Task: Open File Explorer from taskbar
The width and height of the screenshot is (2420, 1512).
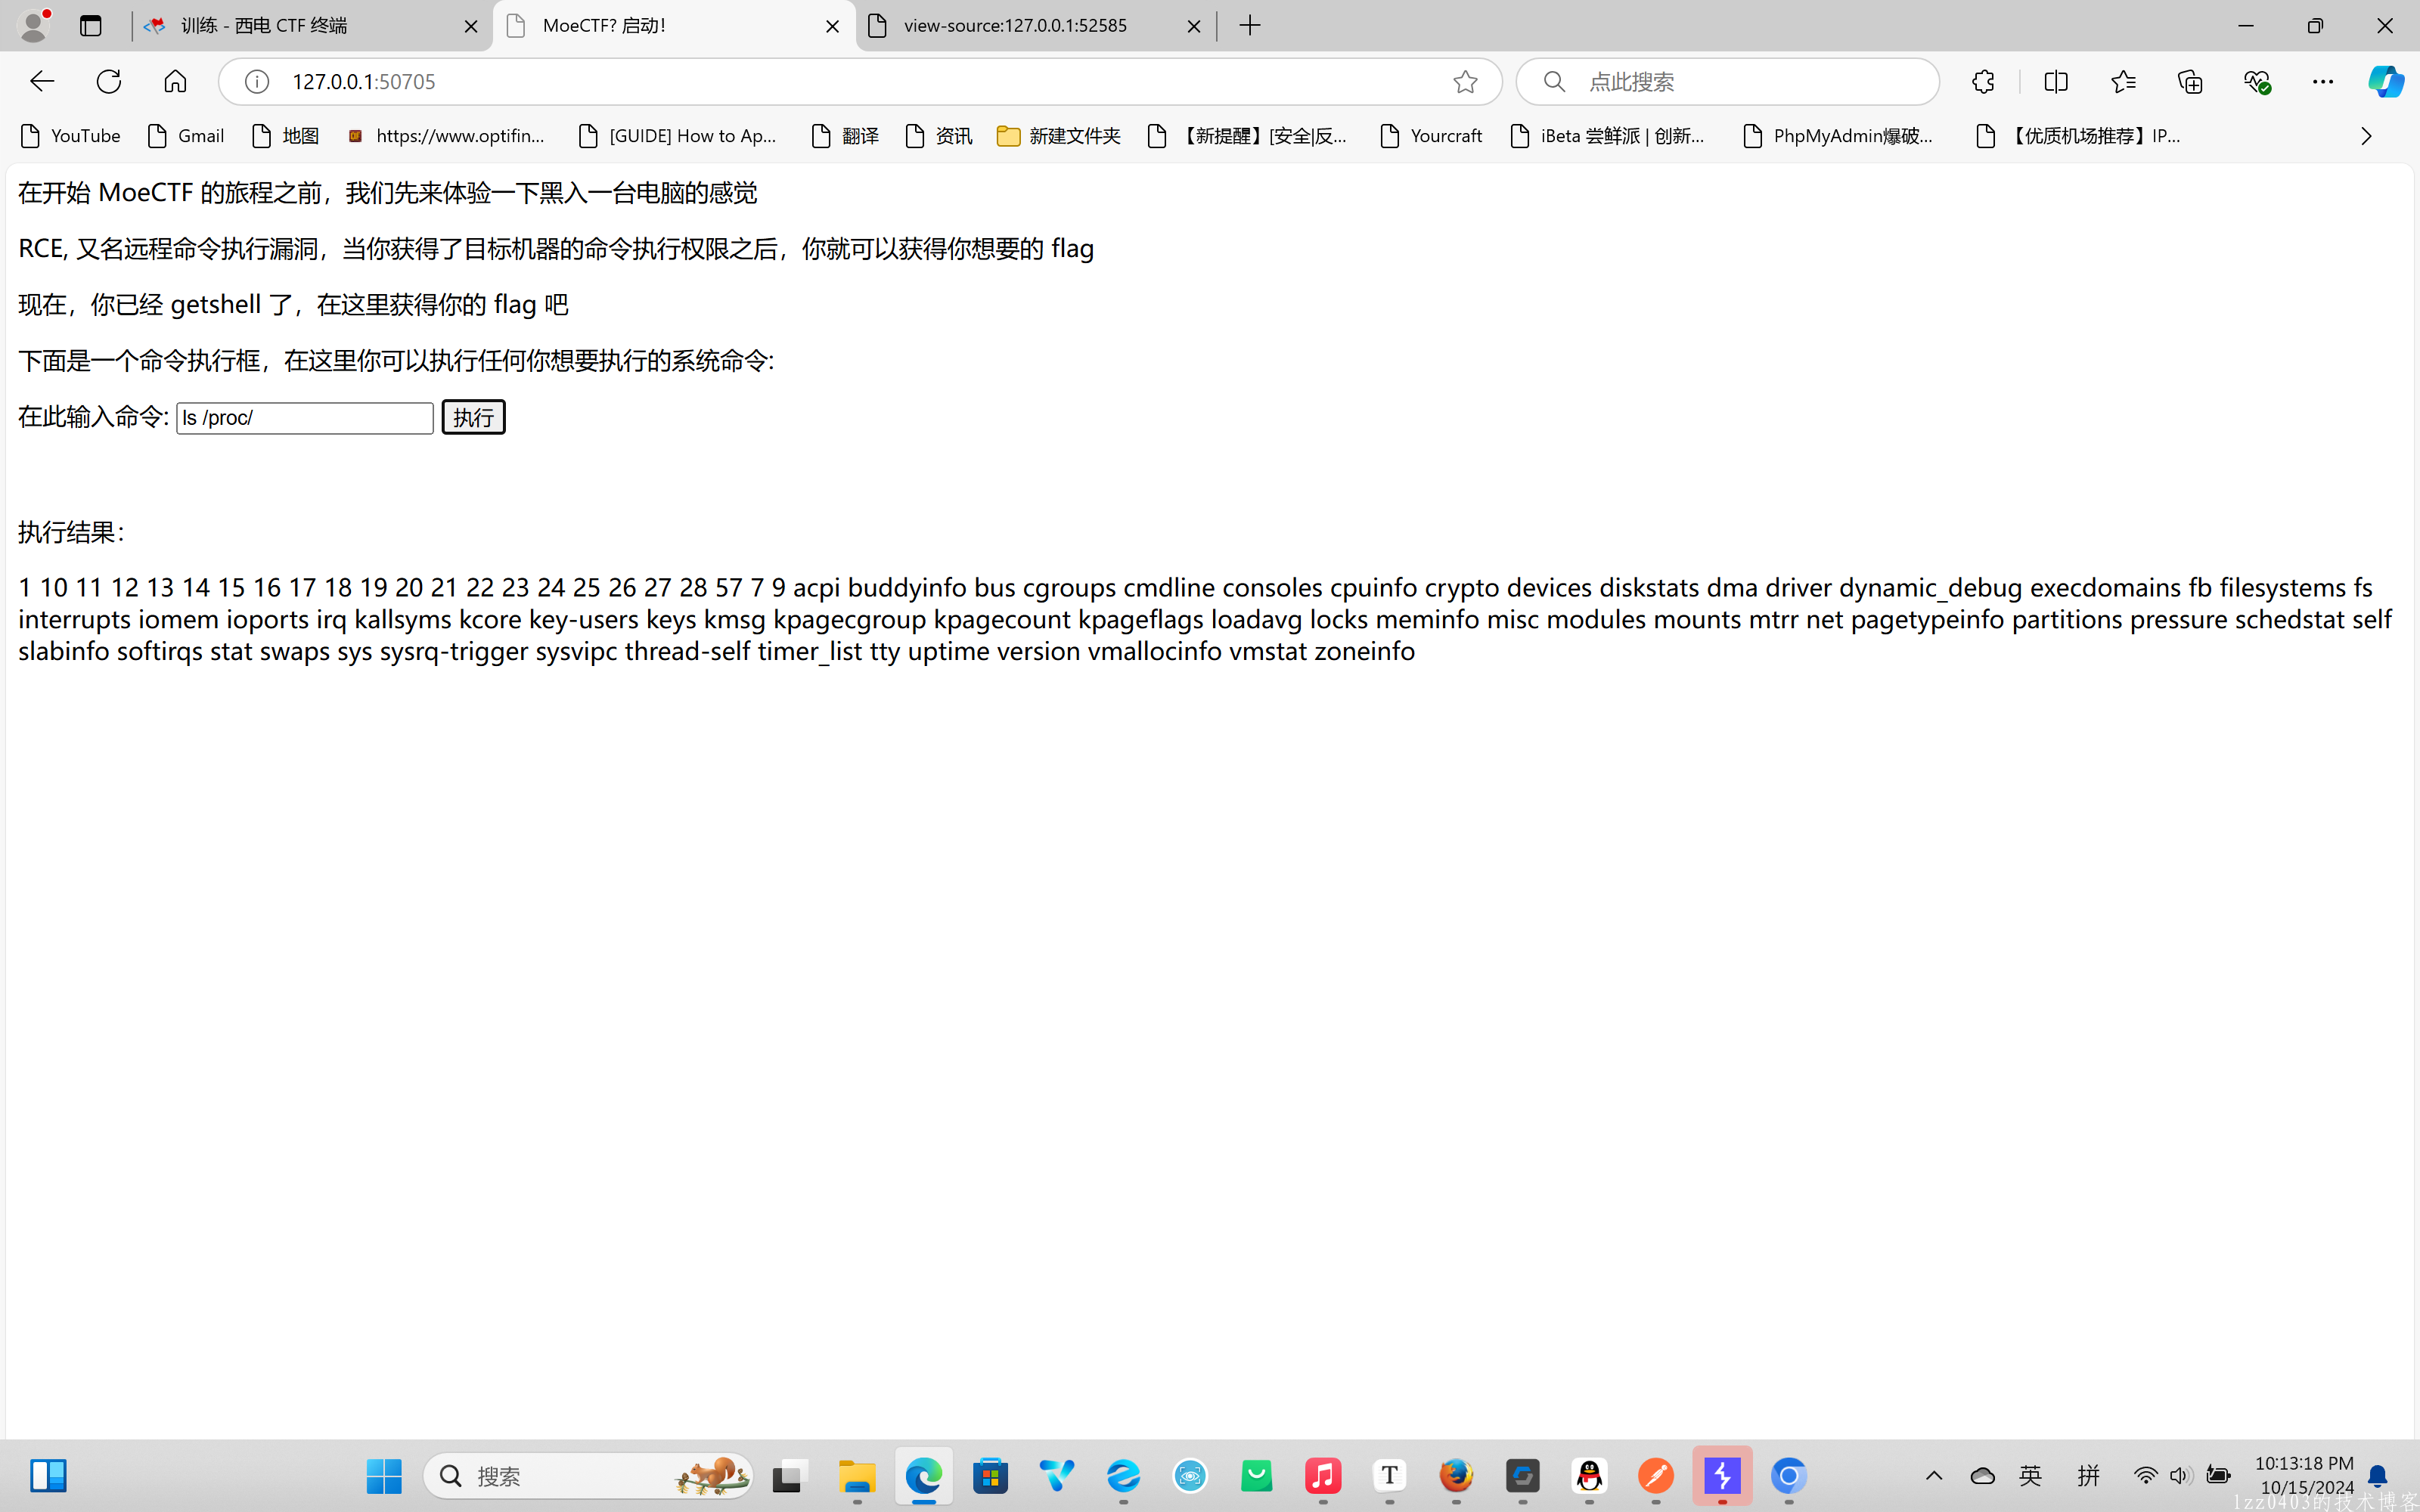Action: click(857, 1475)
